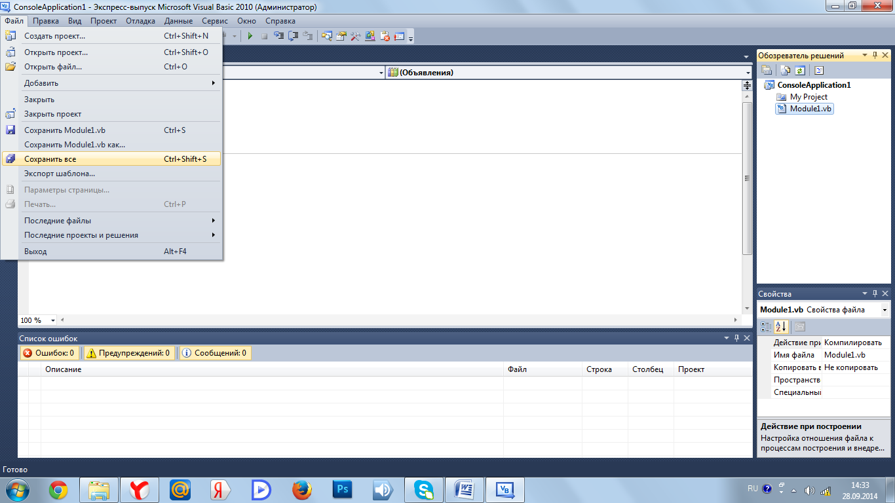
Task: Open Solution Explorer from the toolbar icon
Action: point(326,36)
